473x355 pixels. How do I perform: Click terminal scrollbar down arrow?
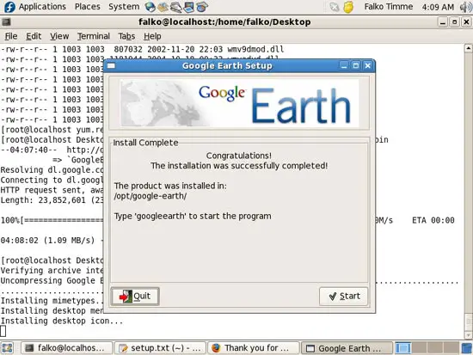[468, 334]
